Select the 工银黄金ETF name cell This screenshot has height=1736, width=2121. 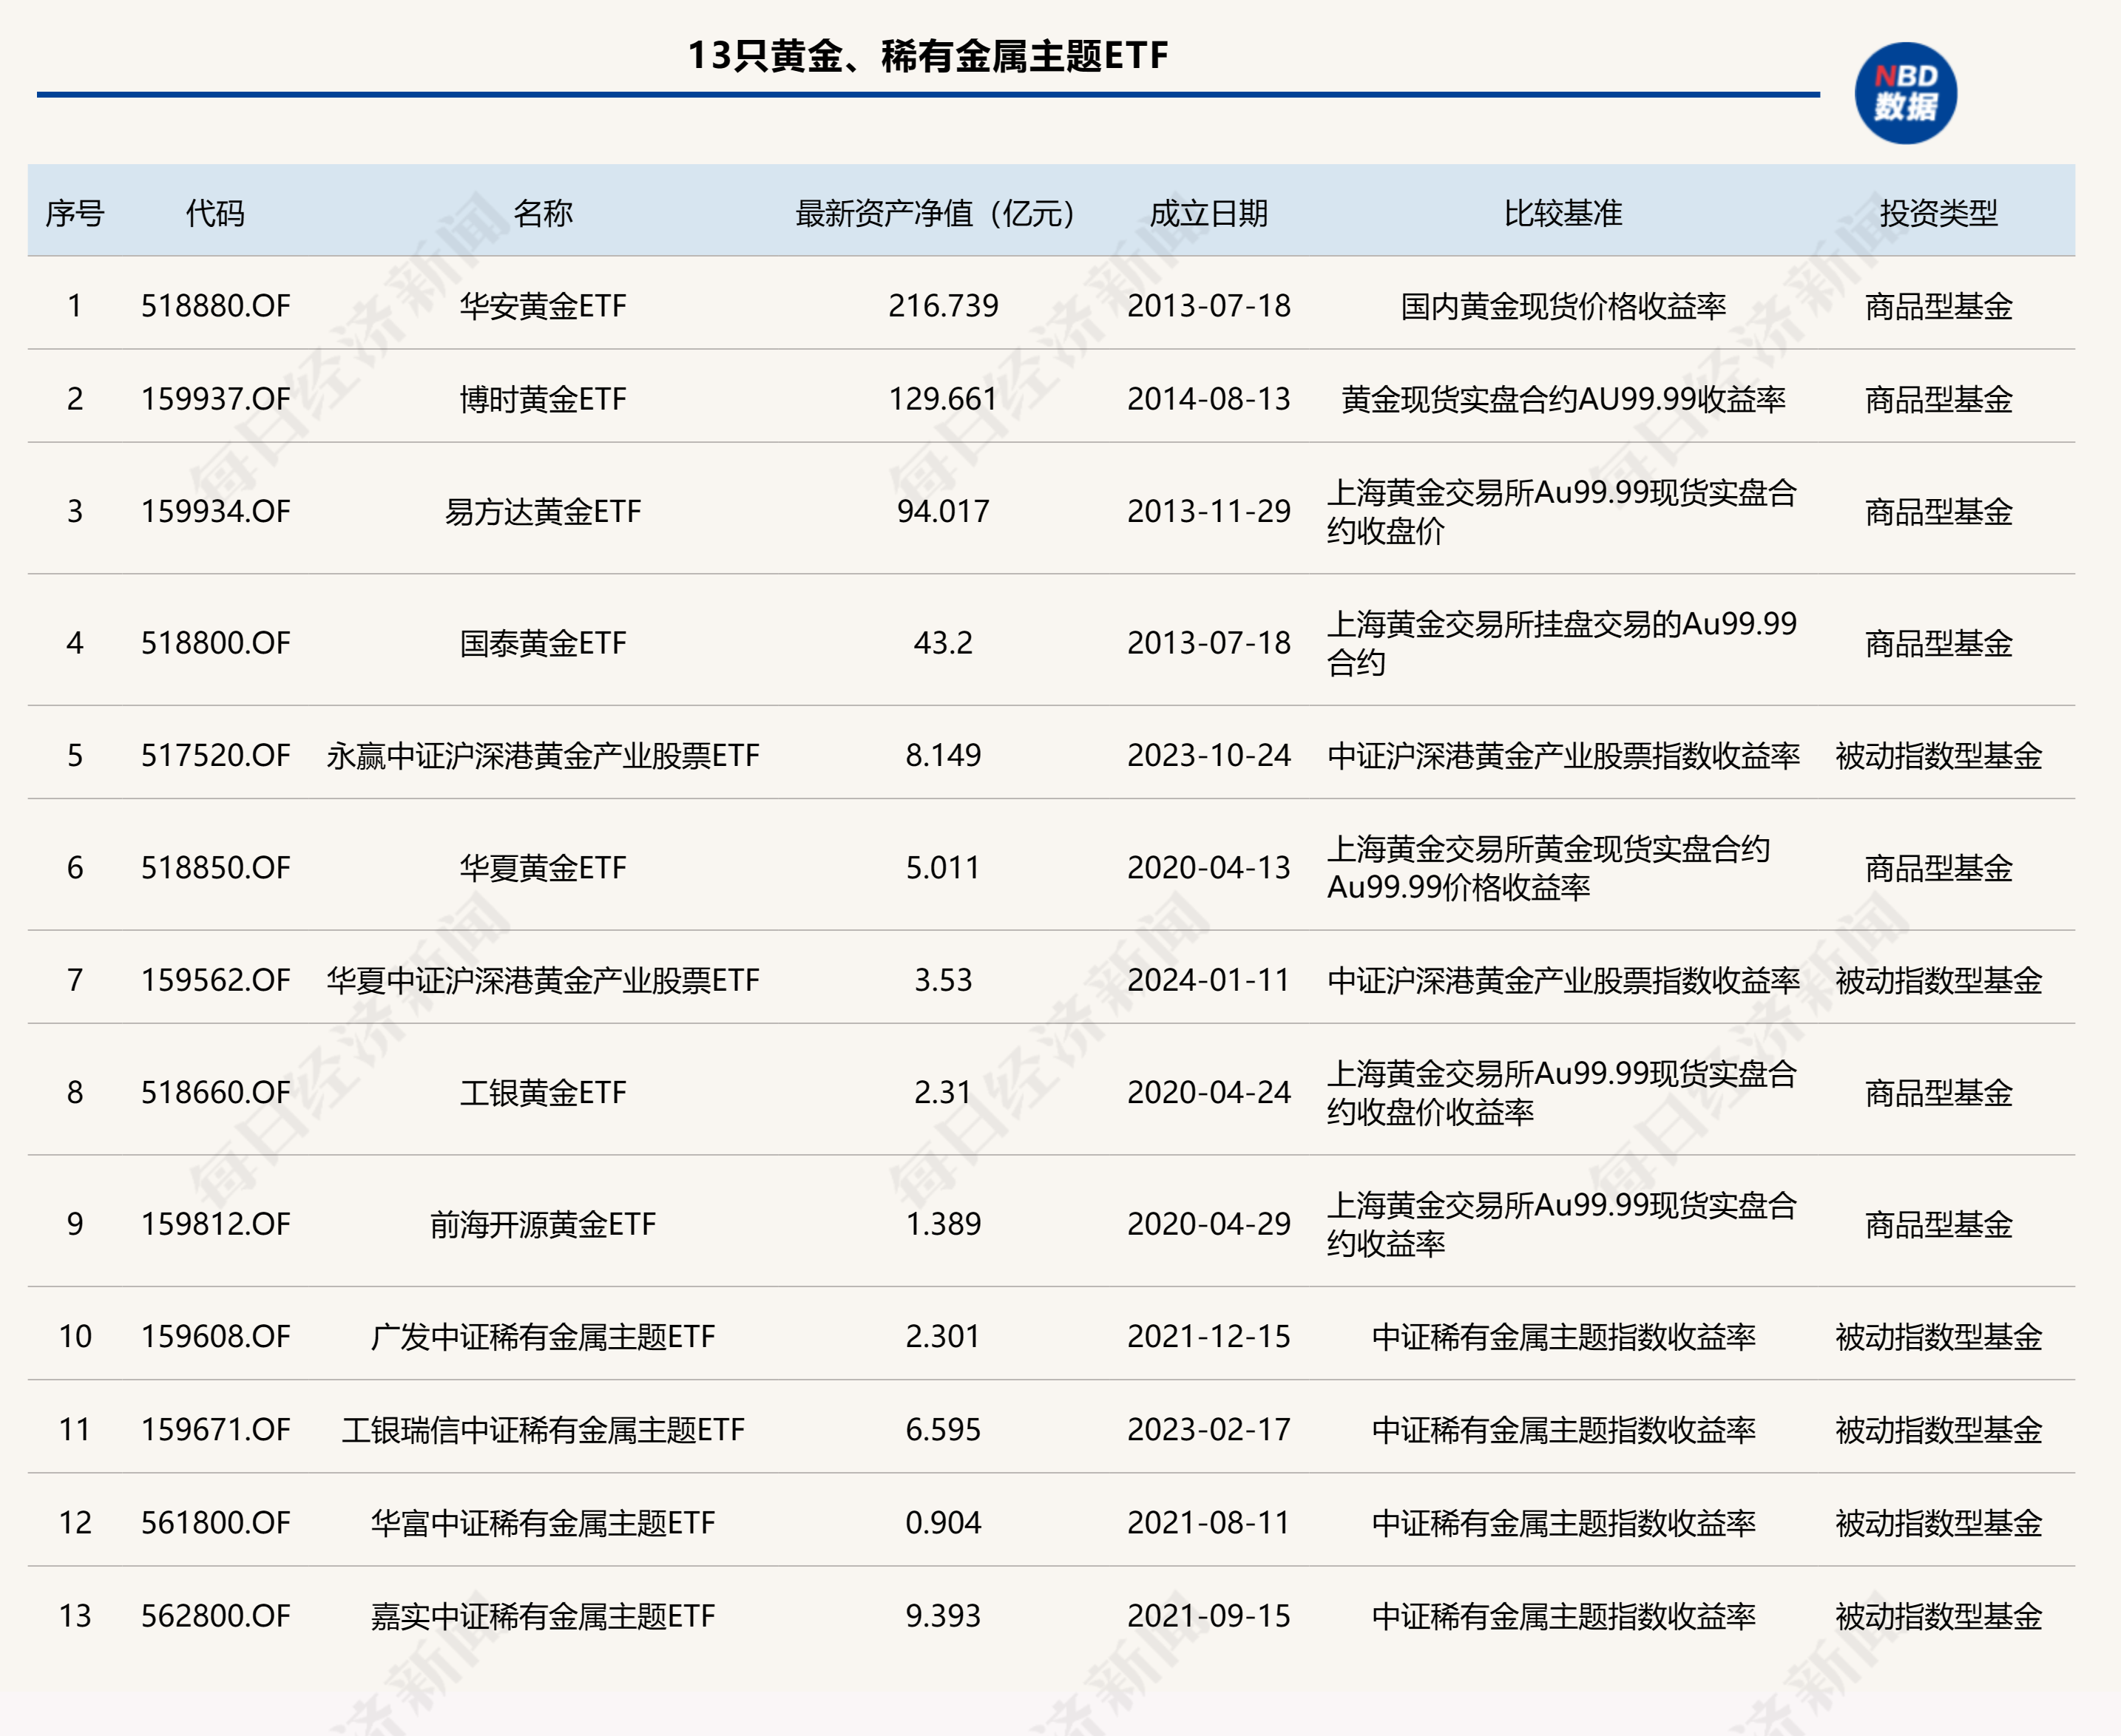543,1092
